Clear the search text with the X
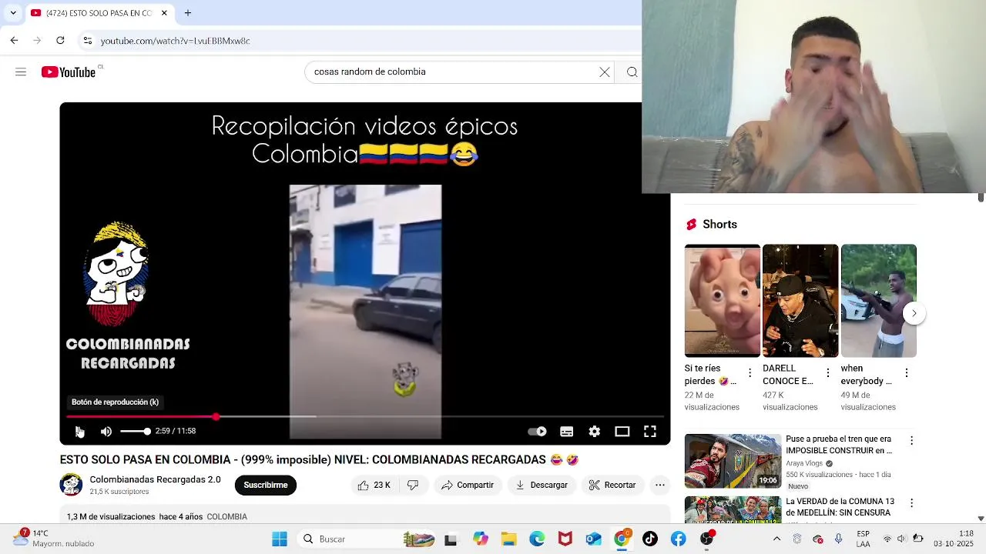The height and width of the screenshot is (554, 986). pyautogui.click(x=605, y=72)
